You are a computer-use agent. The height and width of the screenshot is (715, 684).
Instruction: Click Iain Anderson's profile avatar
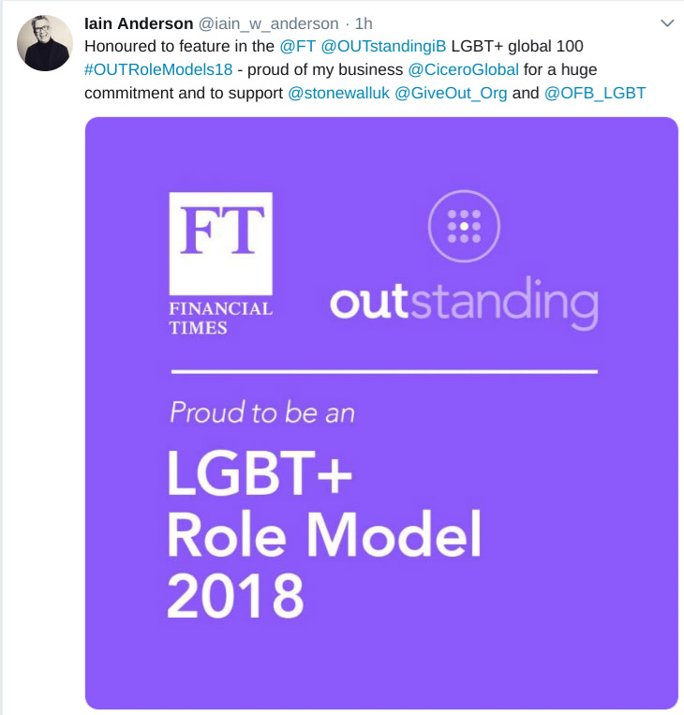click(x=44, y=43)
